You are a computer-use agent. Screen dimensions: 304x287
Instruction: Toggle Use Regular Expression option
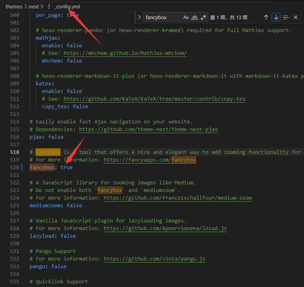(203, 18)
